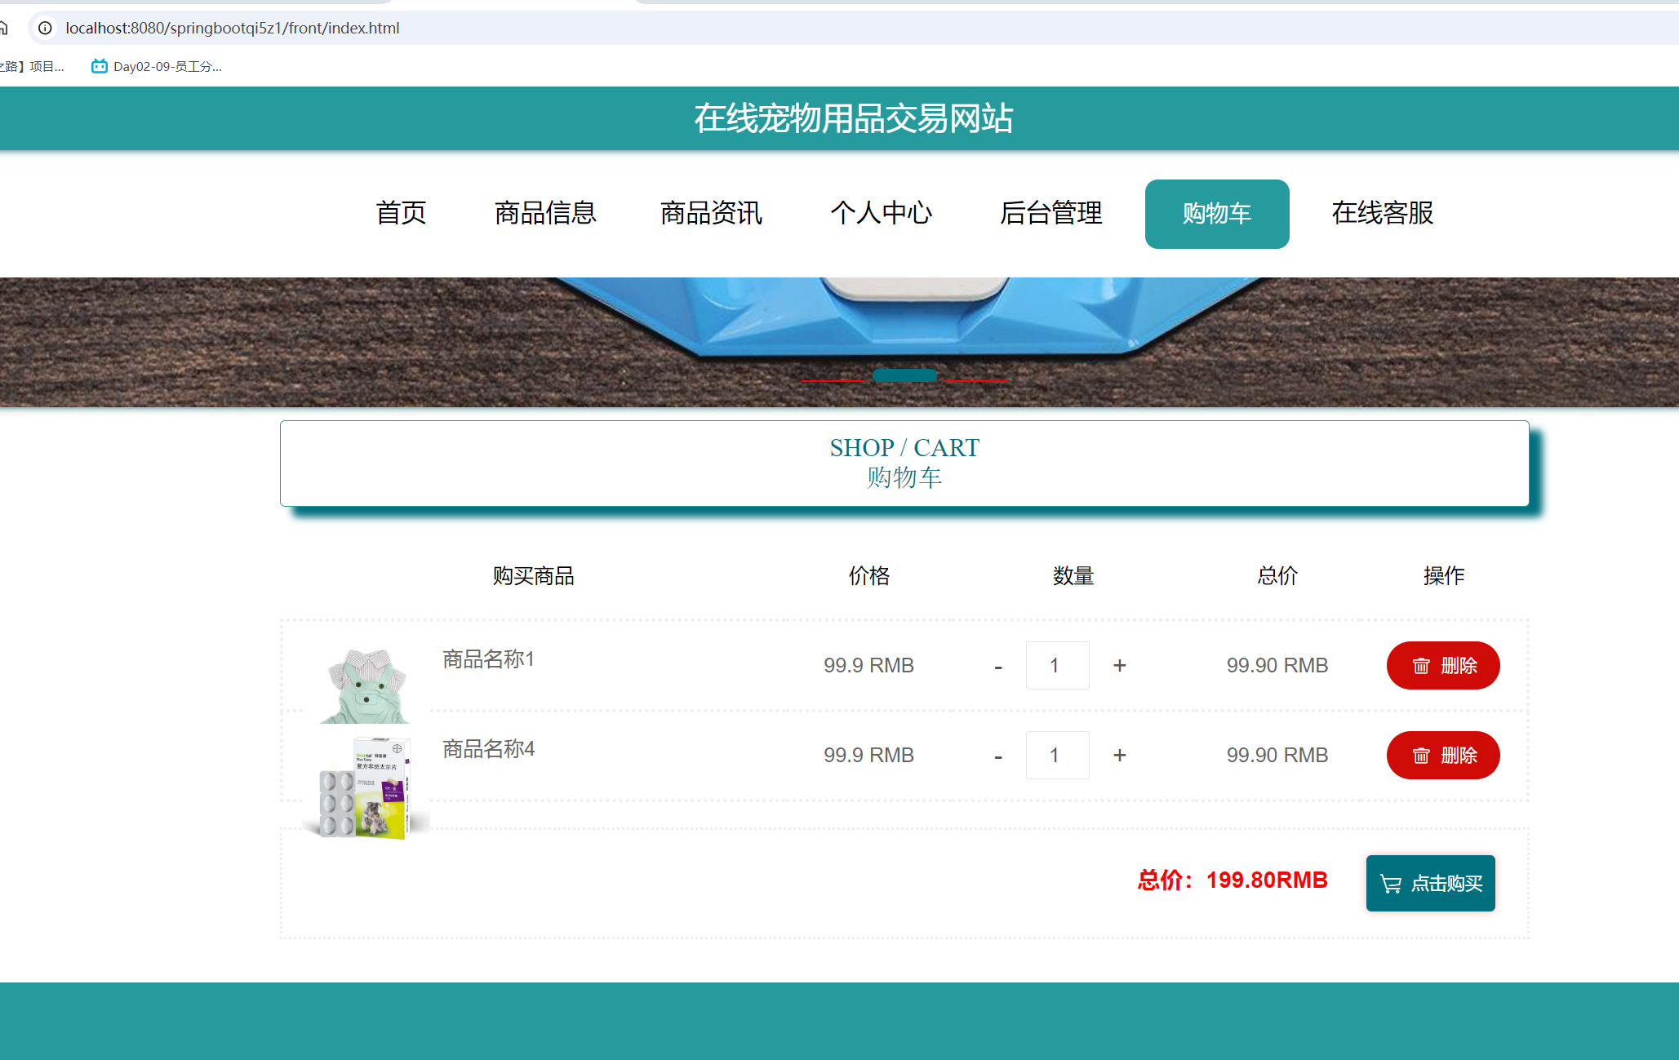This screenshot has height=1060, width=1679.
Task: Open 个人中心 page
Action: 881,213
